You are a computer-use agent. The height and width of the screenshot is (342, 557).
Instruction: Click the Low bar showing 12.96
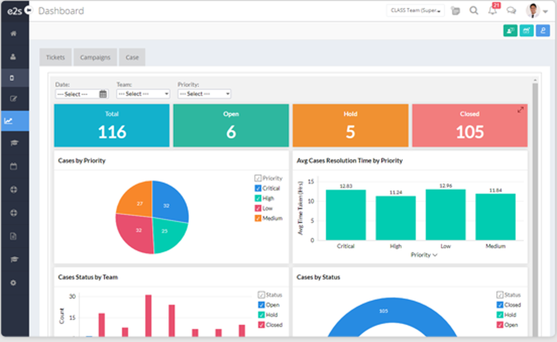[446, 215]
